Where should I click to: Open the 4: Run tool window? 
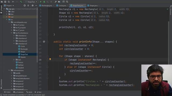38,92
